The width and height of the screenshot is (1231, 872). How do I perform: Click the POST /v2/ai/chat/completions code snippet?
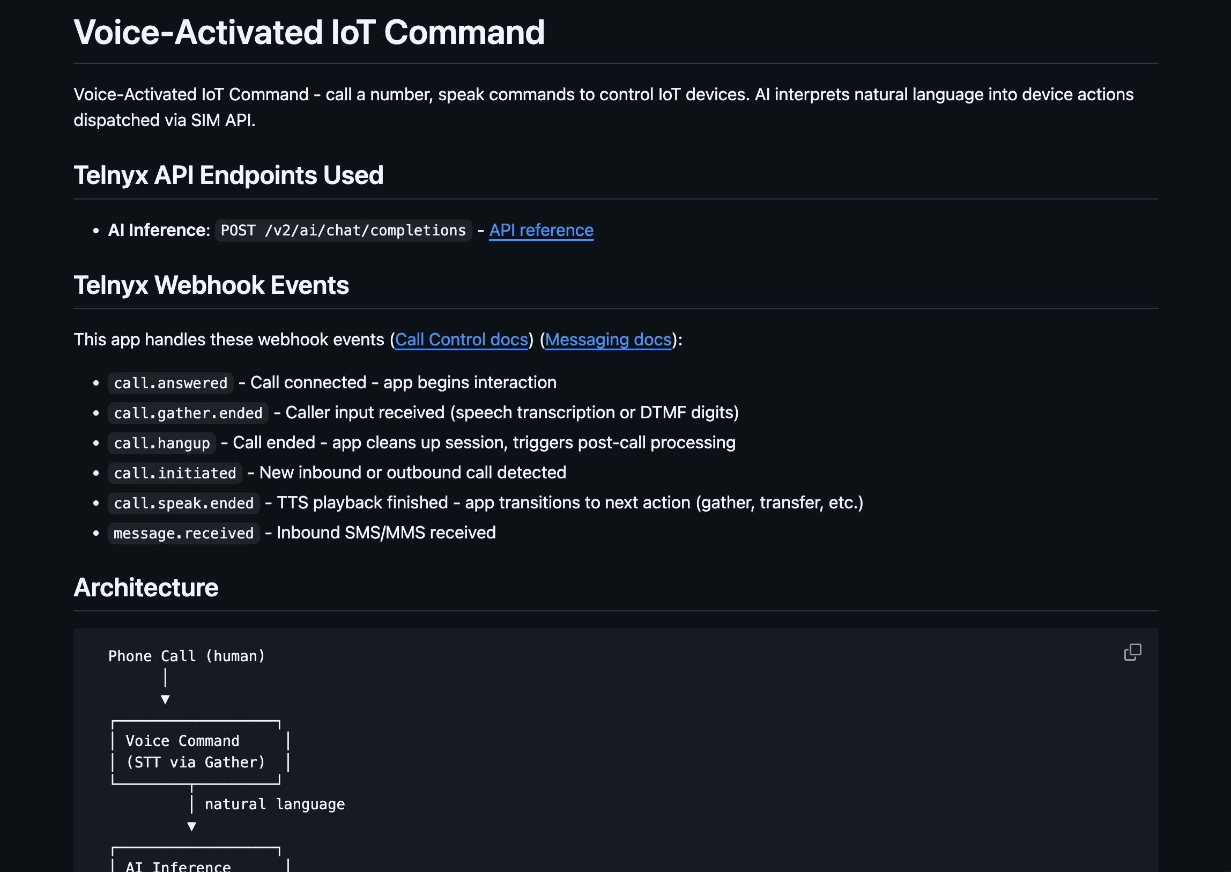(x=344, y=231)
